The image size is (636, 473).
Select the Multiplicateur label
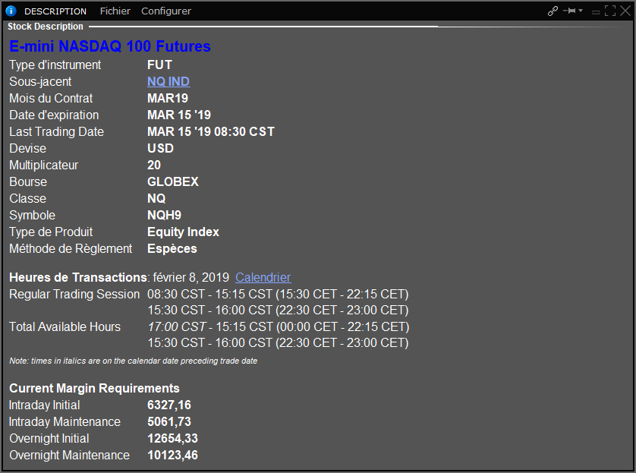[43, 165]
